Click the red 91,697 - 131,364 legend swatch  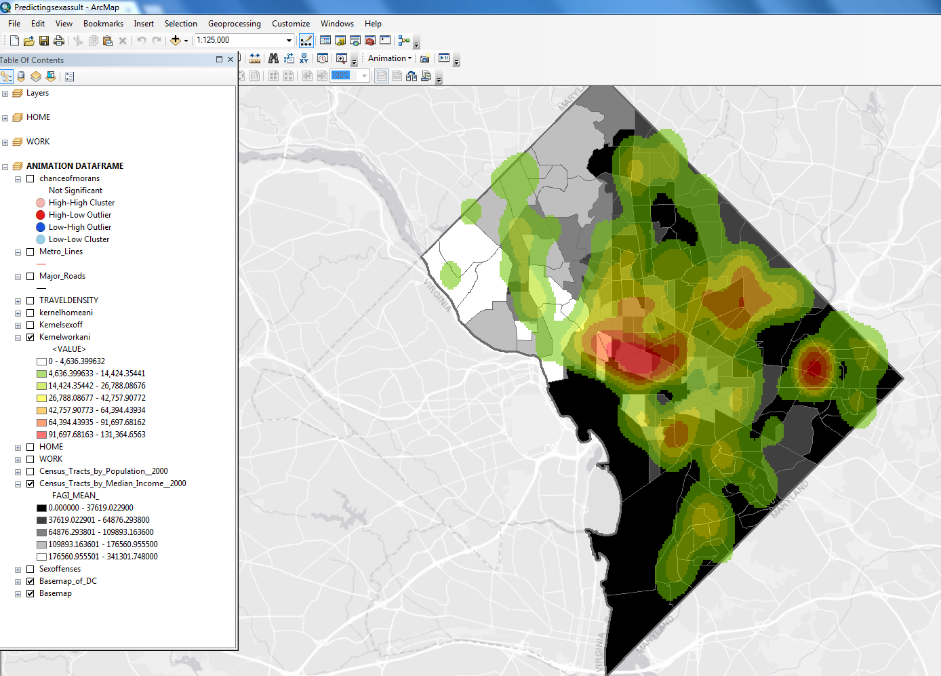41,435
